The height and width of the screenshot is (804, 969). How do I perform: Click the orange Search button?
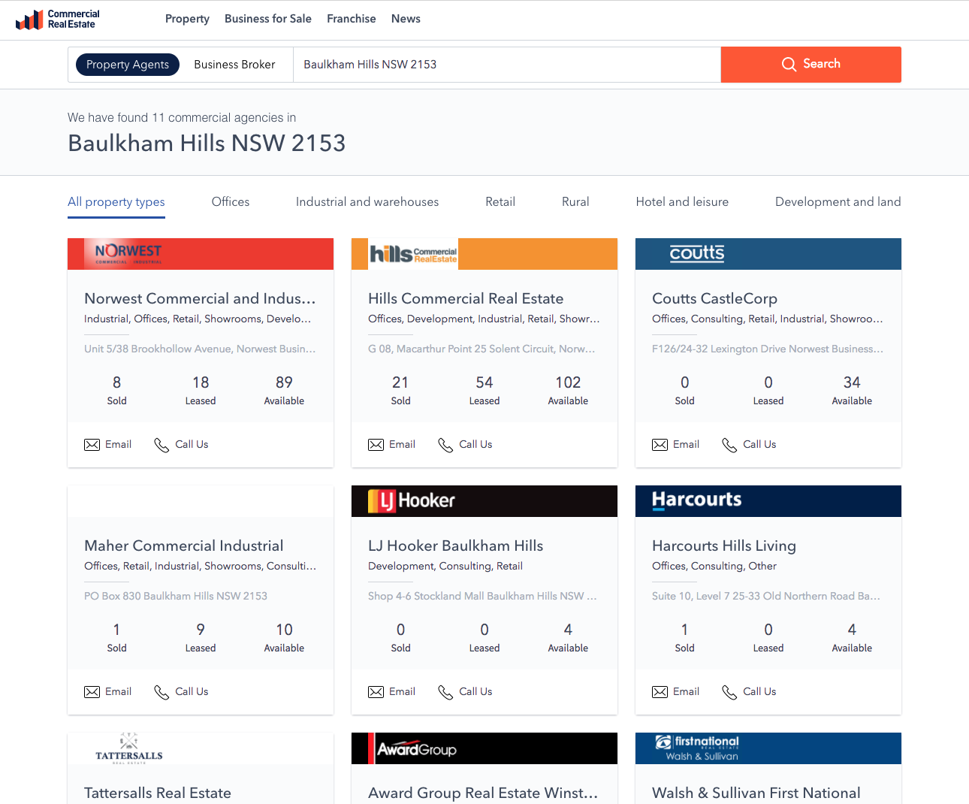click(811, 65)
